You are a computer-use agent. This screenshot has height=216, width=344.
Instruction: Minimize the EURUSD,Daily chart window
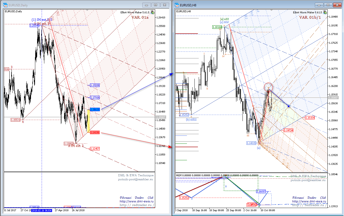146,5
